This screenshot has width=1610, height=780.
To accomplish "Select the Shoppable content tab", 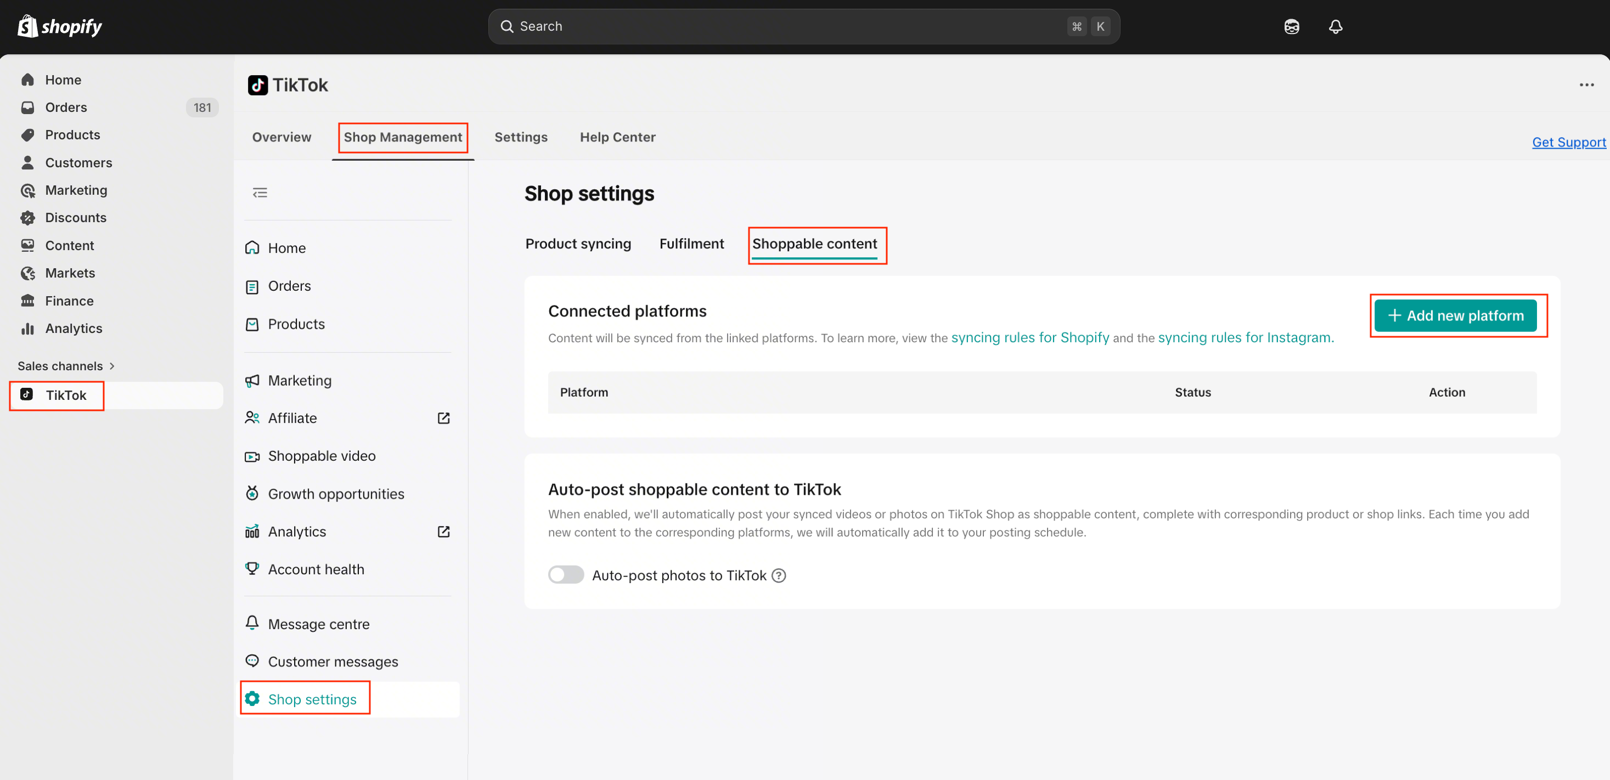I will 814,244.
